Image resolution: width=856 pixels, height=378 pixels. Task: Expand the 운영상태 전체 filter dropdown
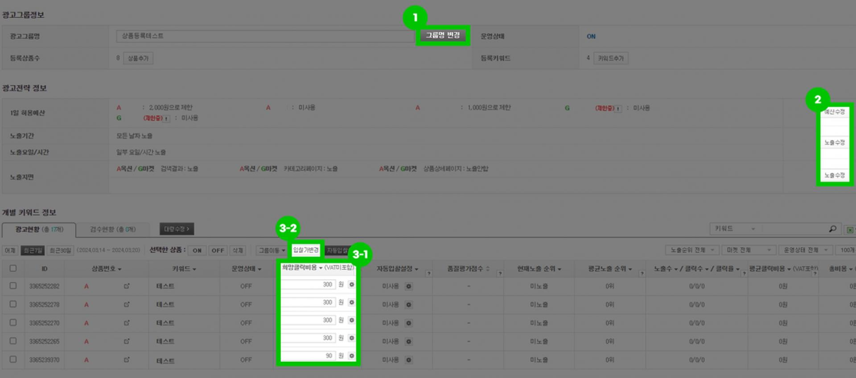pos(806,250)
